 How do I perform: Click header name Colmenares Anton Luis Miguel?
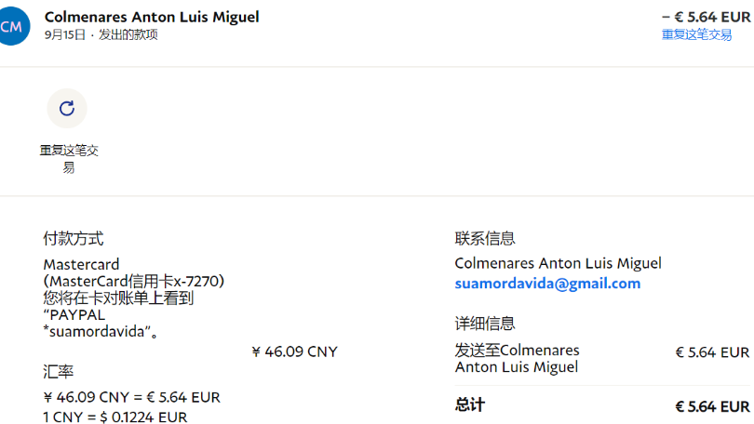(x=152, y=17)
